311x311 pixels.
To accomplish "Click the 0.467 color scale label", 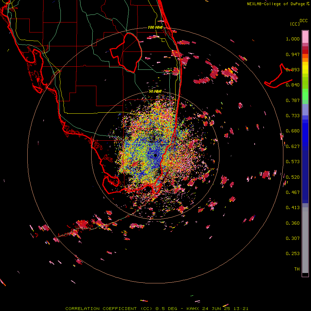I will coord(293,192).
